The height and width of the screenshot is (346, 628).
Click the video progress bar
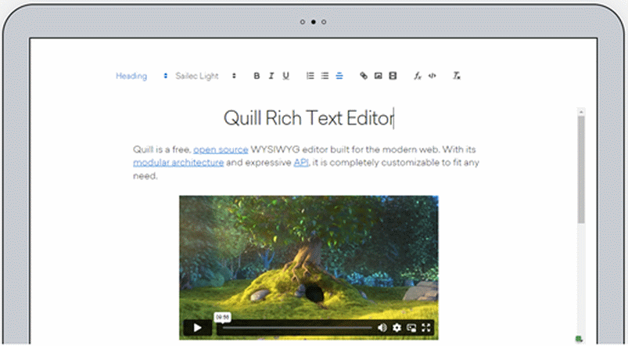[x=297, y=327]
